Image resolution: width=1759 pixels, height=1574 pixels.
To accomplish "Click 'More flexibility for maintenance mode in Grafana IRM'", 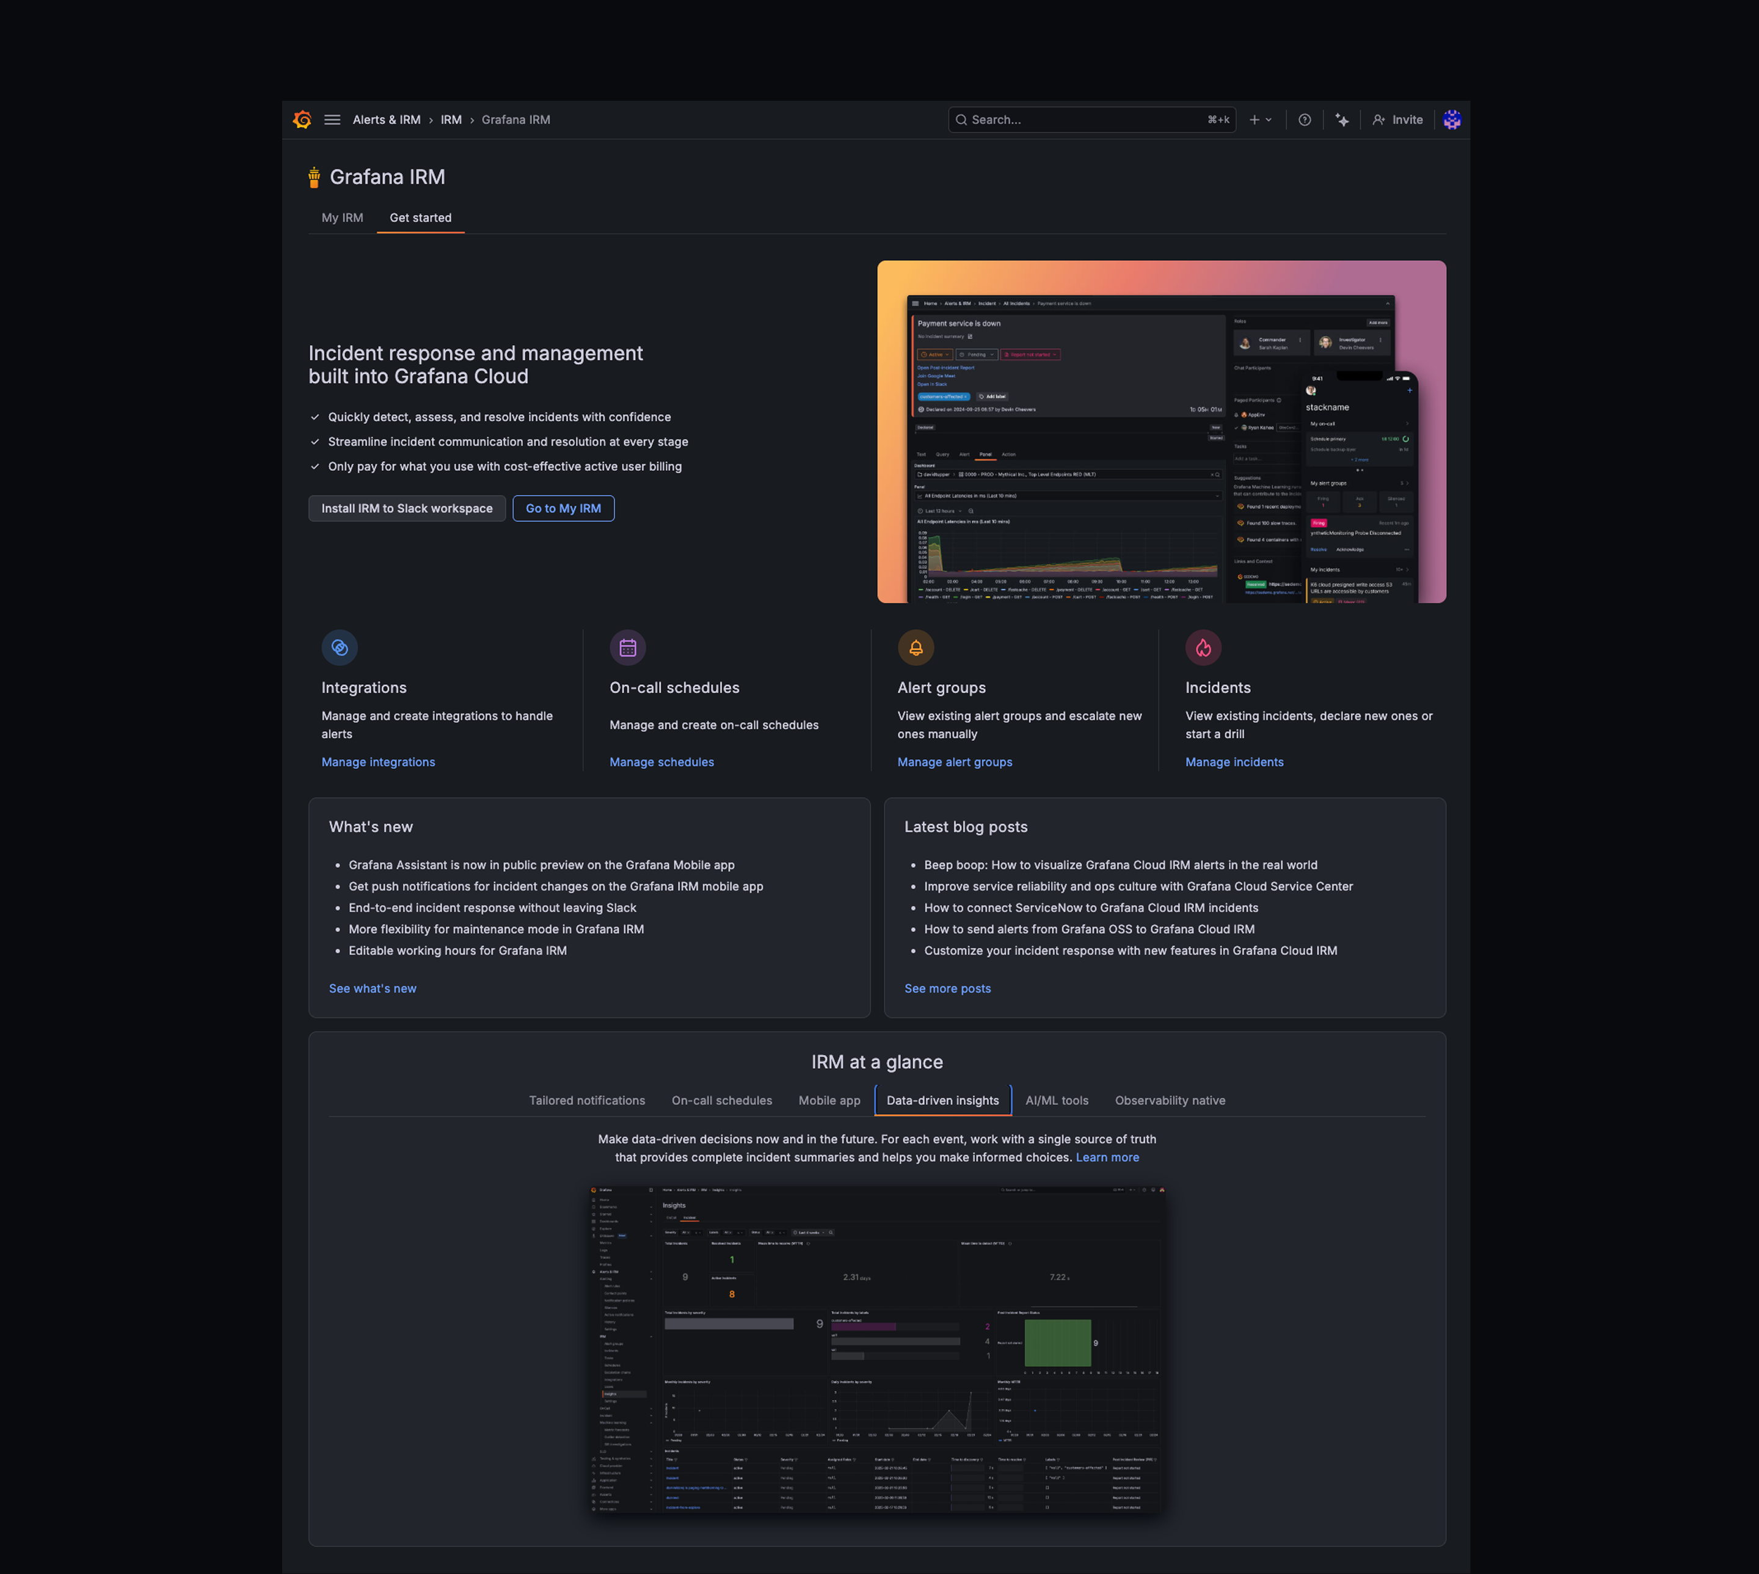I will pyautogui.click(x=497, y=929).
